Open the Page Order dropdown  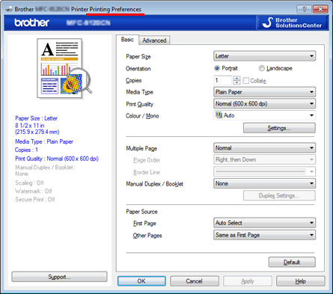point(264,159)
